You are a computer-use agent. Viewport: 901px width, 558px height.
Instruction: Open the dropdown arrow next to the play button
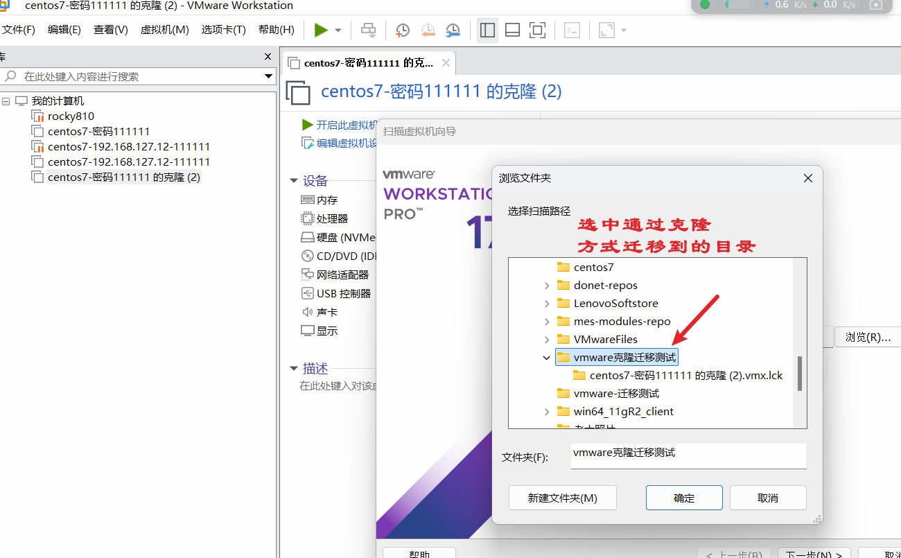click(338, 30)
